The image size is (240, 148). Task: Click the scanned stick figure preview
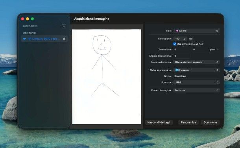tap(107, 76)
